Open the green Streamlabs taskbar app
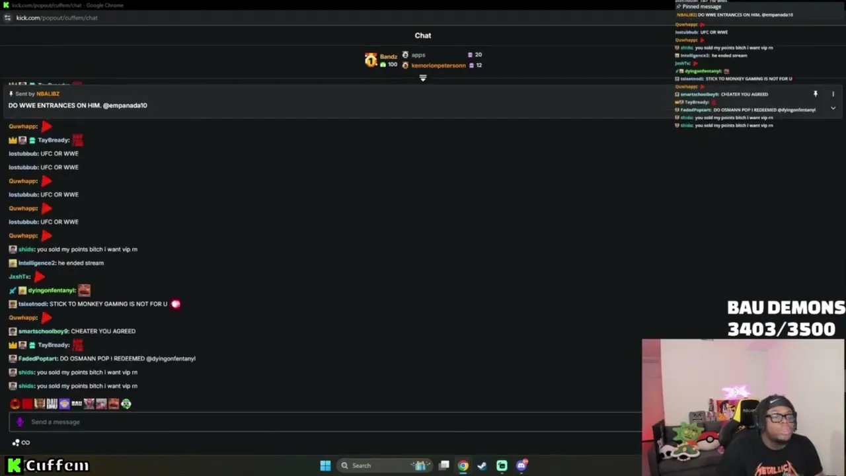This screenshot has width=846, height=476. click(502, 465)
